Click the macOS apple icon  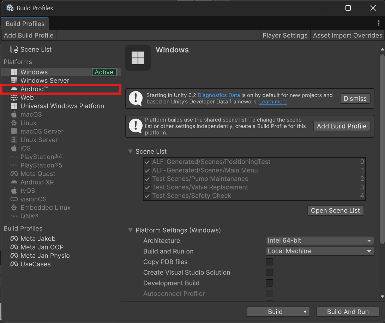pyautogui.click(x=14, y=114)
